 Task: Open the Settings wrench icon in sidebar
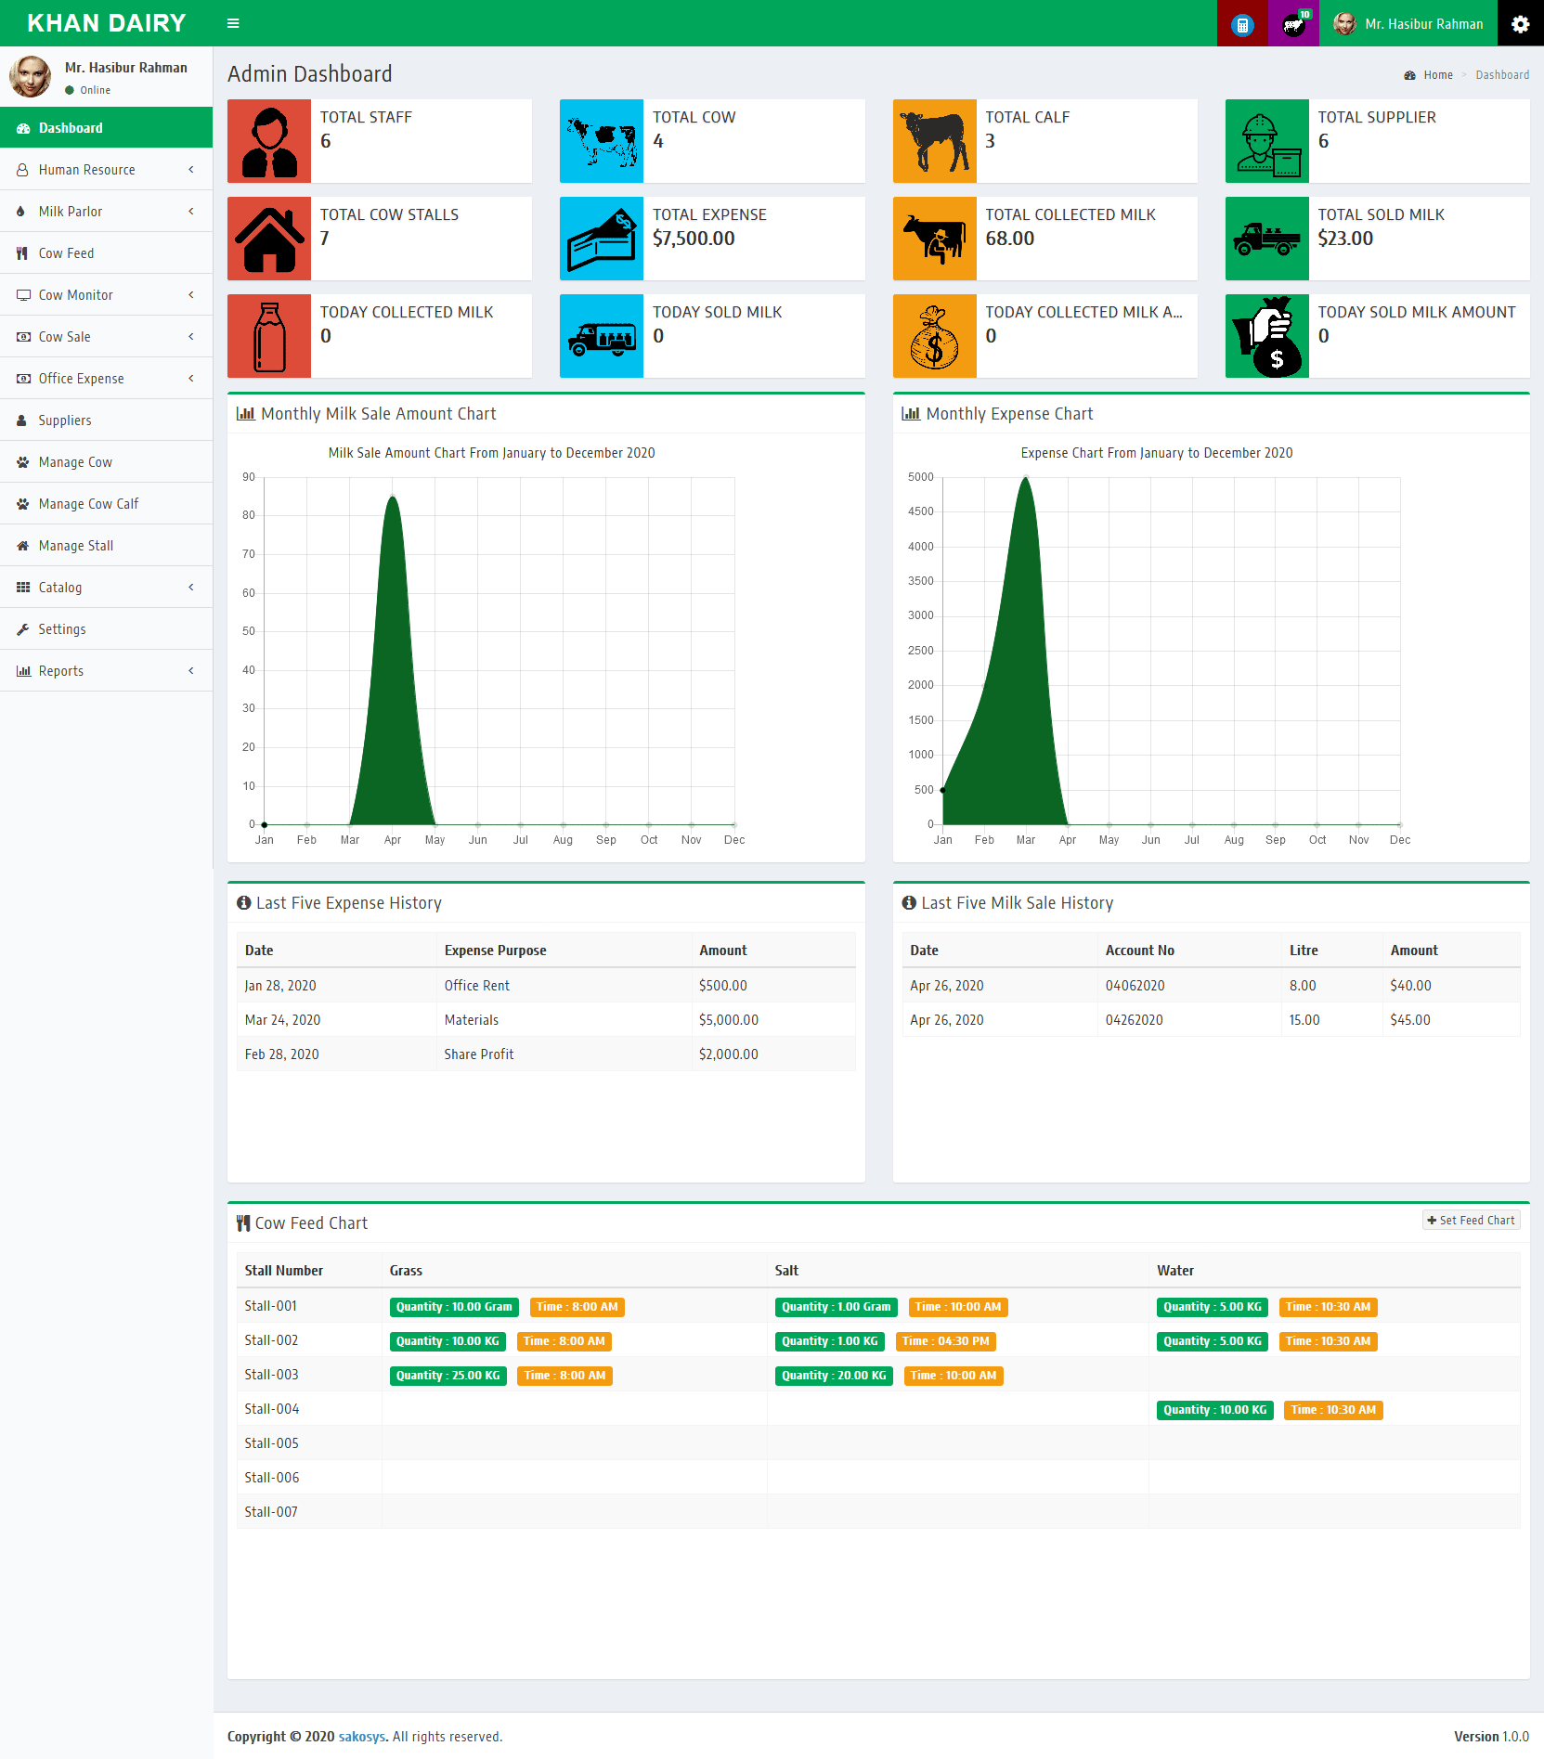coord(22,628)
